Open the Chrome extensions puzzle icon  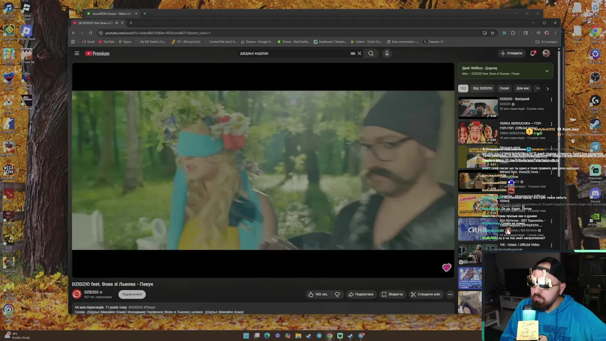pos(513,33)
